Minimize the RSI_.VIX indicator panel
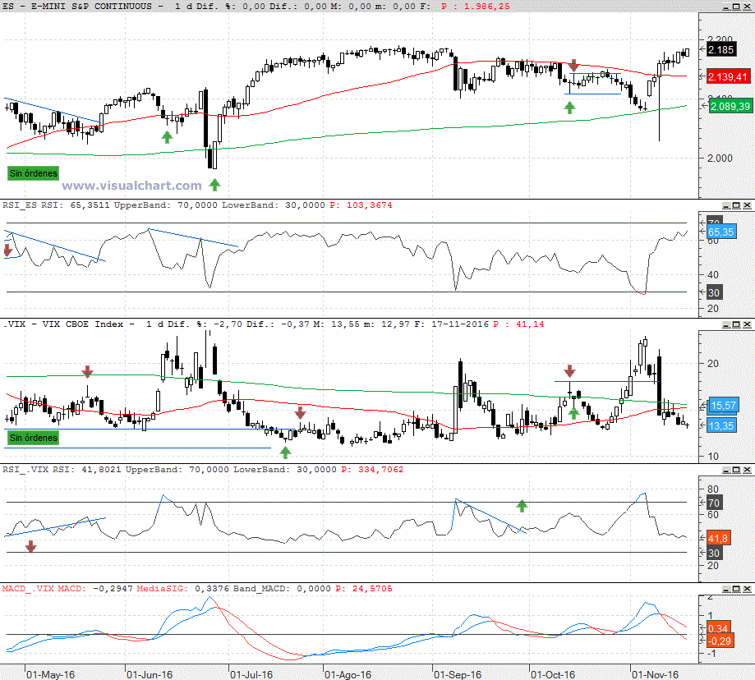Image resolution: width=755 pixels, height=680 pixels. pyautogui.click(x=726, y=470)
